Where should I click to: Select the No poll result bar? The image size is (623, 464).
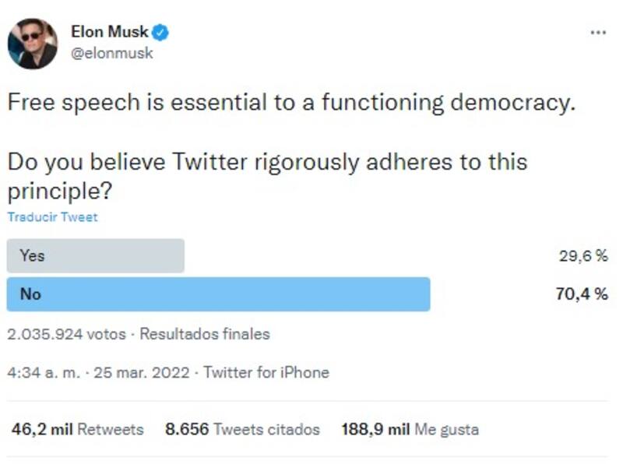click(218, 294)
